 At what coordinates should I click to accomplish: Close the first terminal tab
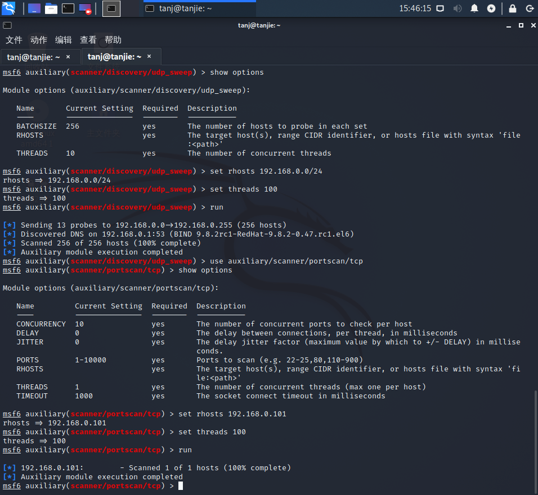coord(68,57)
